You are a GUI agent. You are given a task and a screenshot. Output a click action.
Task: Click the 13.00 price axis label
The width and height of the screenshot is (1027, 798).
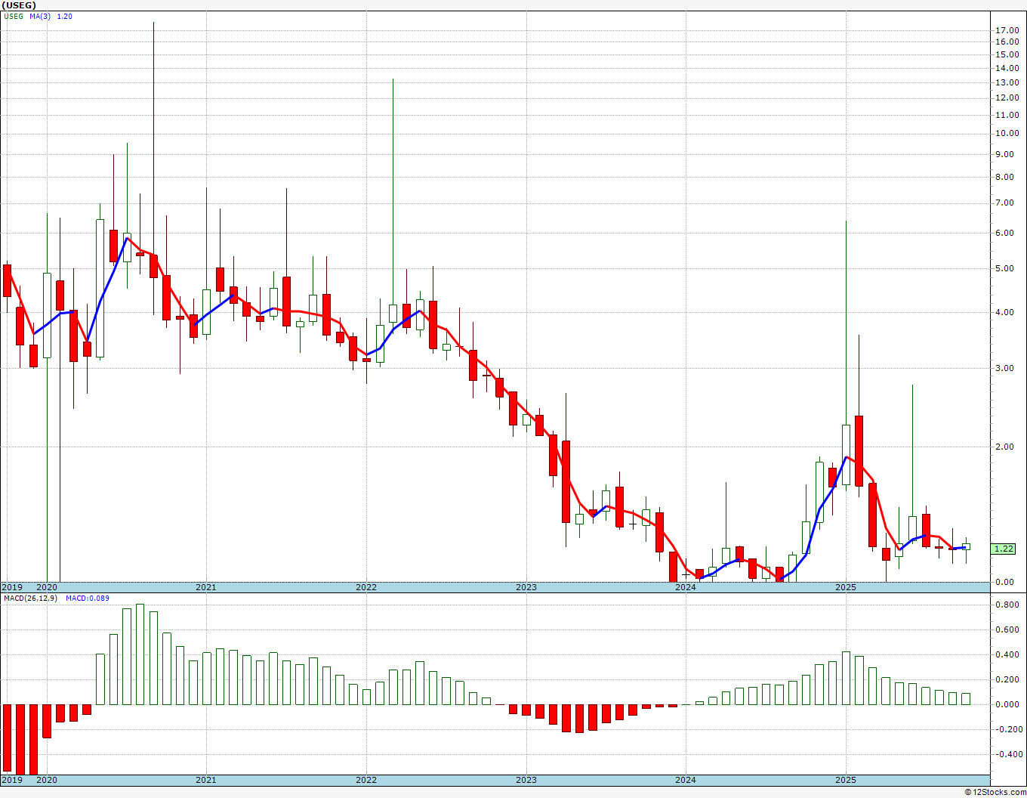point(1007,82)
